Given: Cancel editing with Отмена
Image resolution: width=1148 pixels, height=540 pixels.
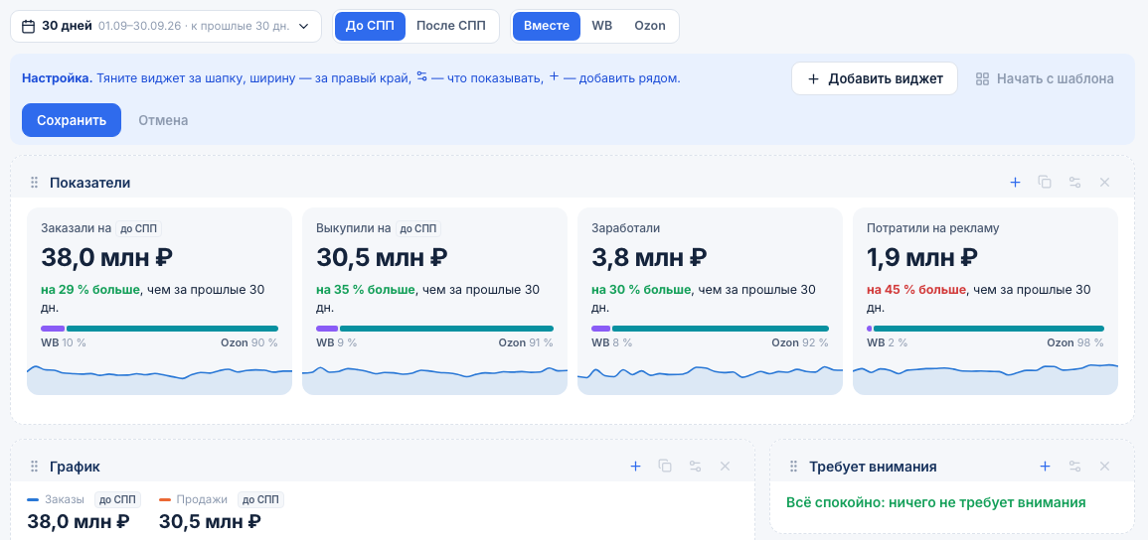Looking at the screenshot, I should 163,120.
